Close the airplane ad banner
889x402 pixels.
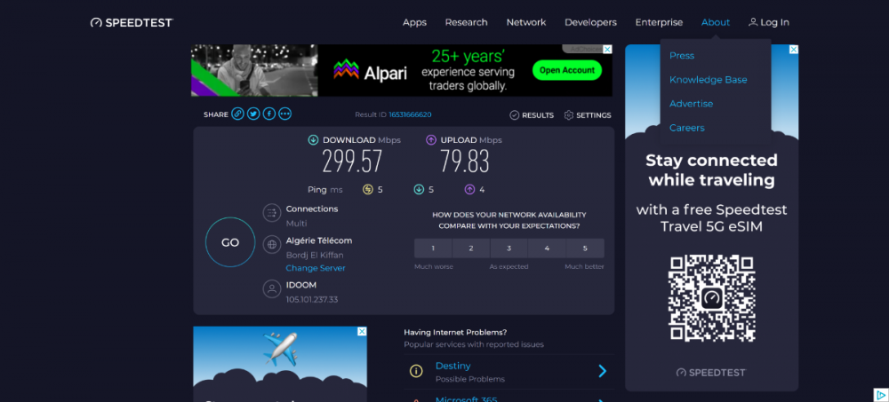coord(362,331)
